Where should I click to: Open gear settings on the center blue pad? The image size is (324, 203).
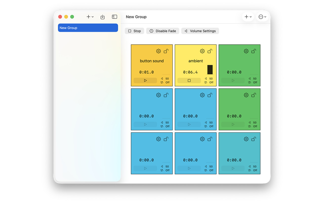coord(202,95)
